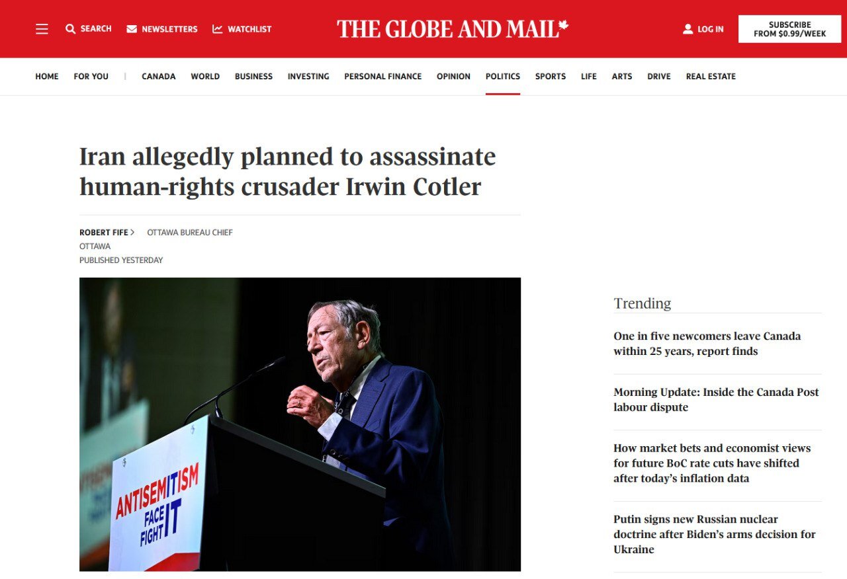
Task: Click The Globe and Mail logo
Action: tap(453, 29)
